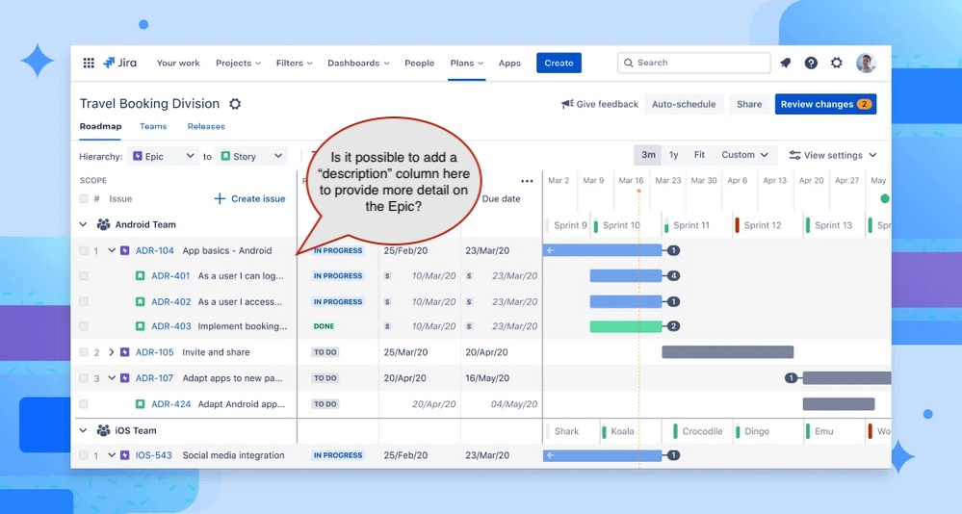Click epic icon of IOS-543
Viewport: 962px width, 514px height.
pyautogui.click(x=124, y=455)
